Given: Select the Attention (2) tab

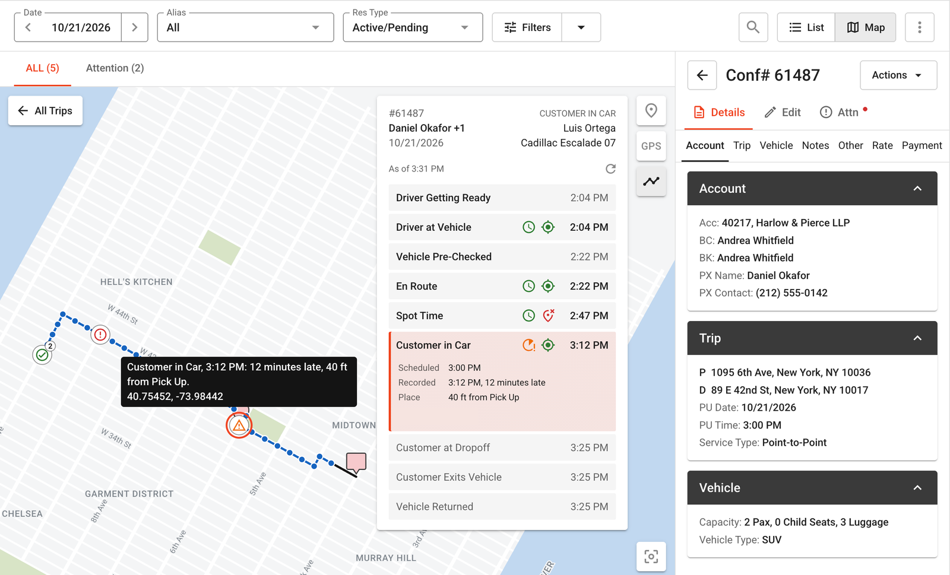Looking at the screenshot, I should point(115,68).
